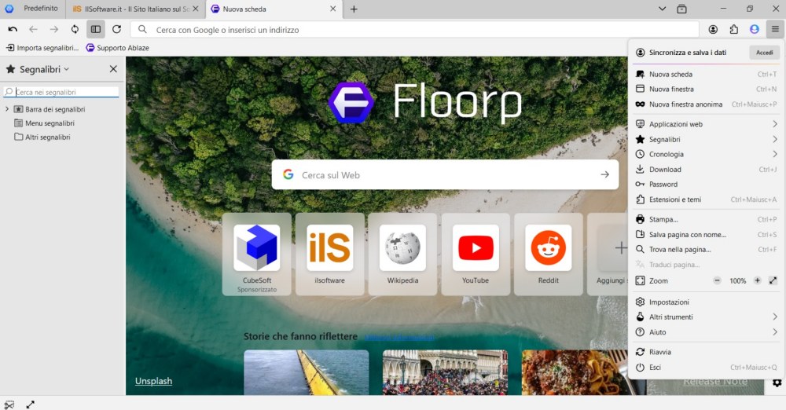Close the hamburger application menu button
The height and width of the screenshot is (410, 786).
(775, 30)
